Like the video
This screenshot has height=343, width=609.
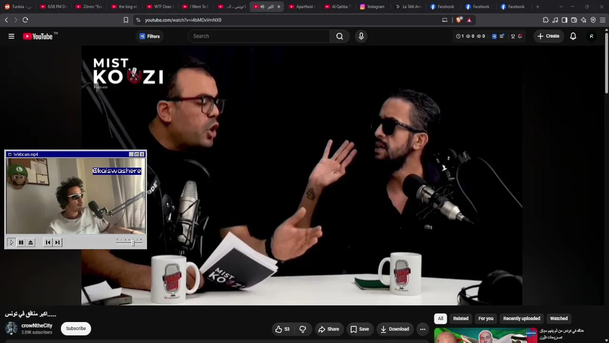283,329
